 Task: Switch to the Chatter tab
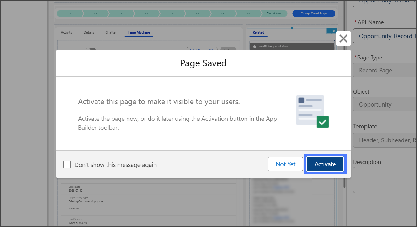(x=111, y=32)
